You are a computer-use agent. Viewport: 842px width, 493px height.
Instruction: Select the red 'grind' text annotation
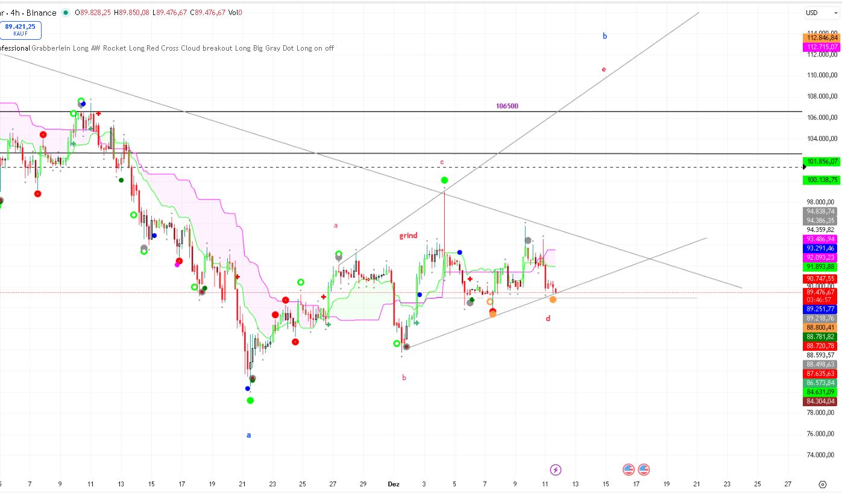408,236
